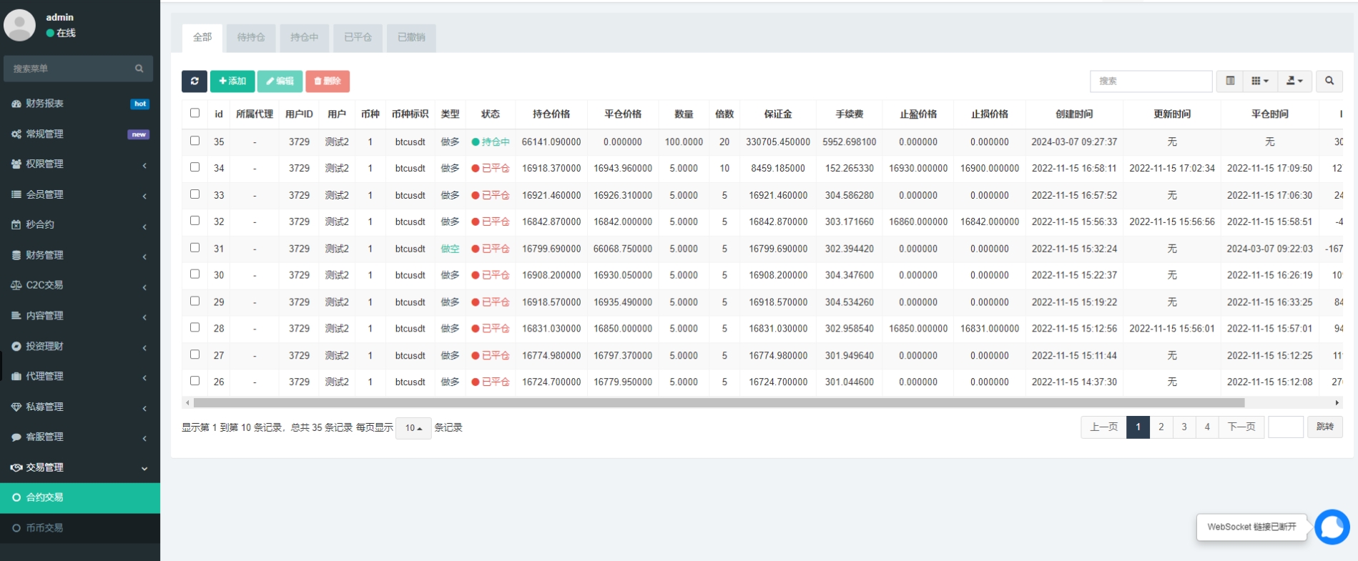1358x561 pixels.
Task: Open the blue customer chat bubble icon
Action: (x=1332, y=527)
